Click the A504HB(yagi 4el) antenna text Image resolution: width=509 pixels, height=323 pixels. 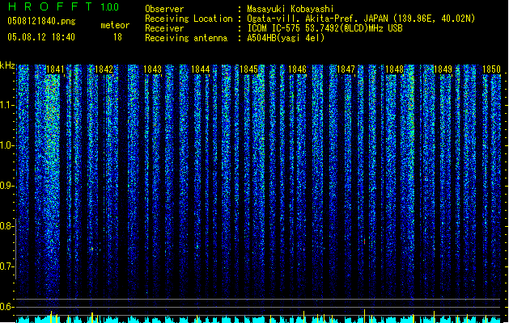click(286, 38)
